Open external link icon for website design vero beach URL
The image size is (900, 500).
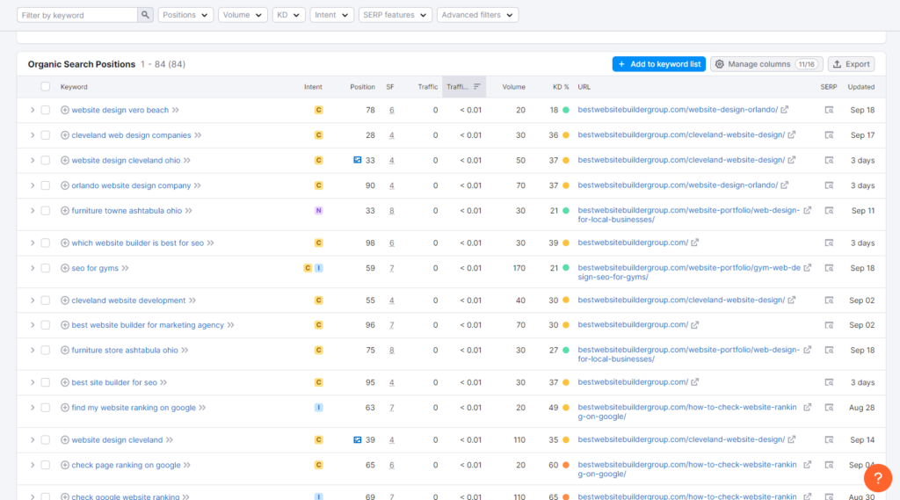(x=785, y=110)
